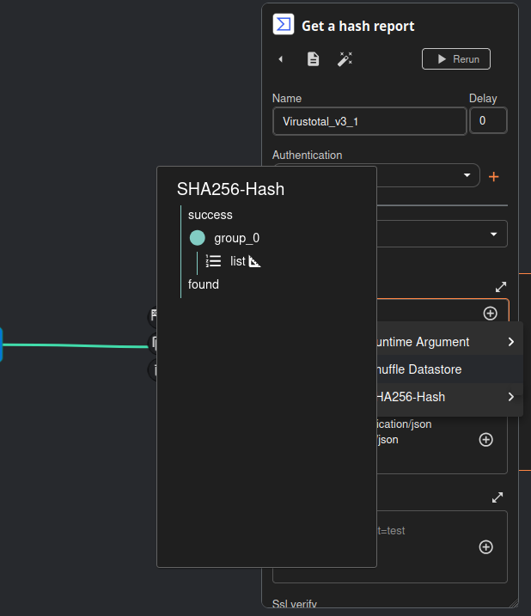The image size is (531, 616).
Task: Click the magic wand autocomplete icon
Action: click(x=345, y=59)
